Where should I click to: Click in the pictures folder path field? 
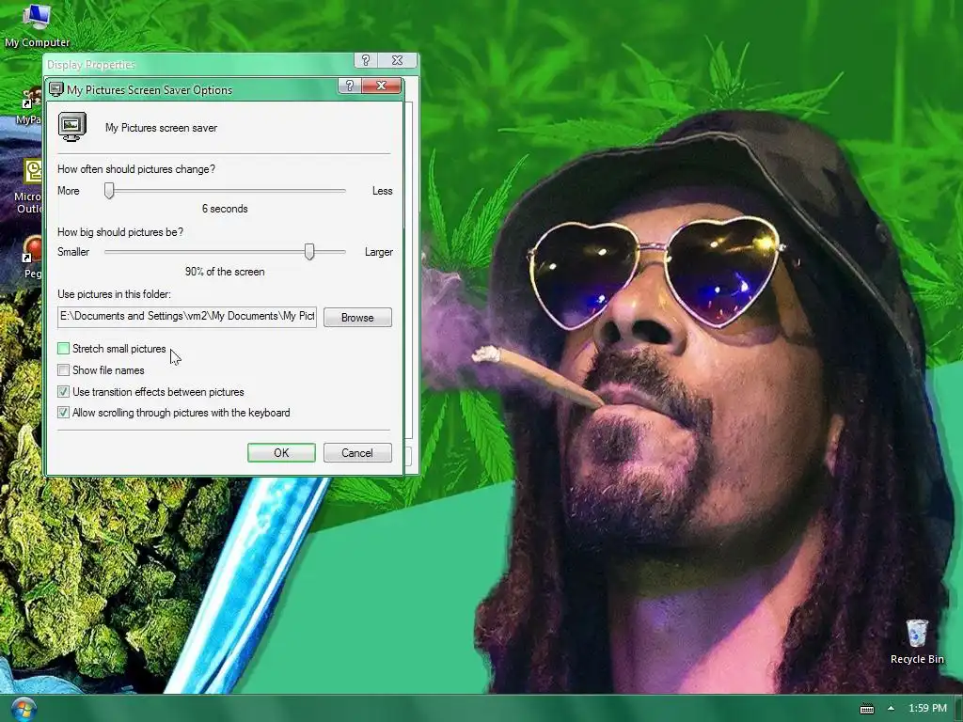pos(187,317)
